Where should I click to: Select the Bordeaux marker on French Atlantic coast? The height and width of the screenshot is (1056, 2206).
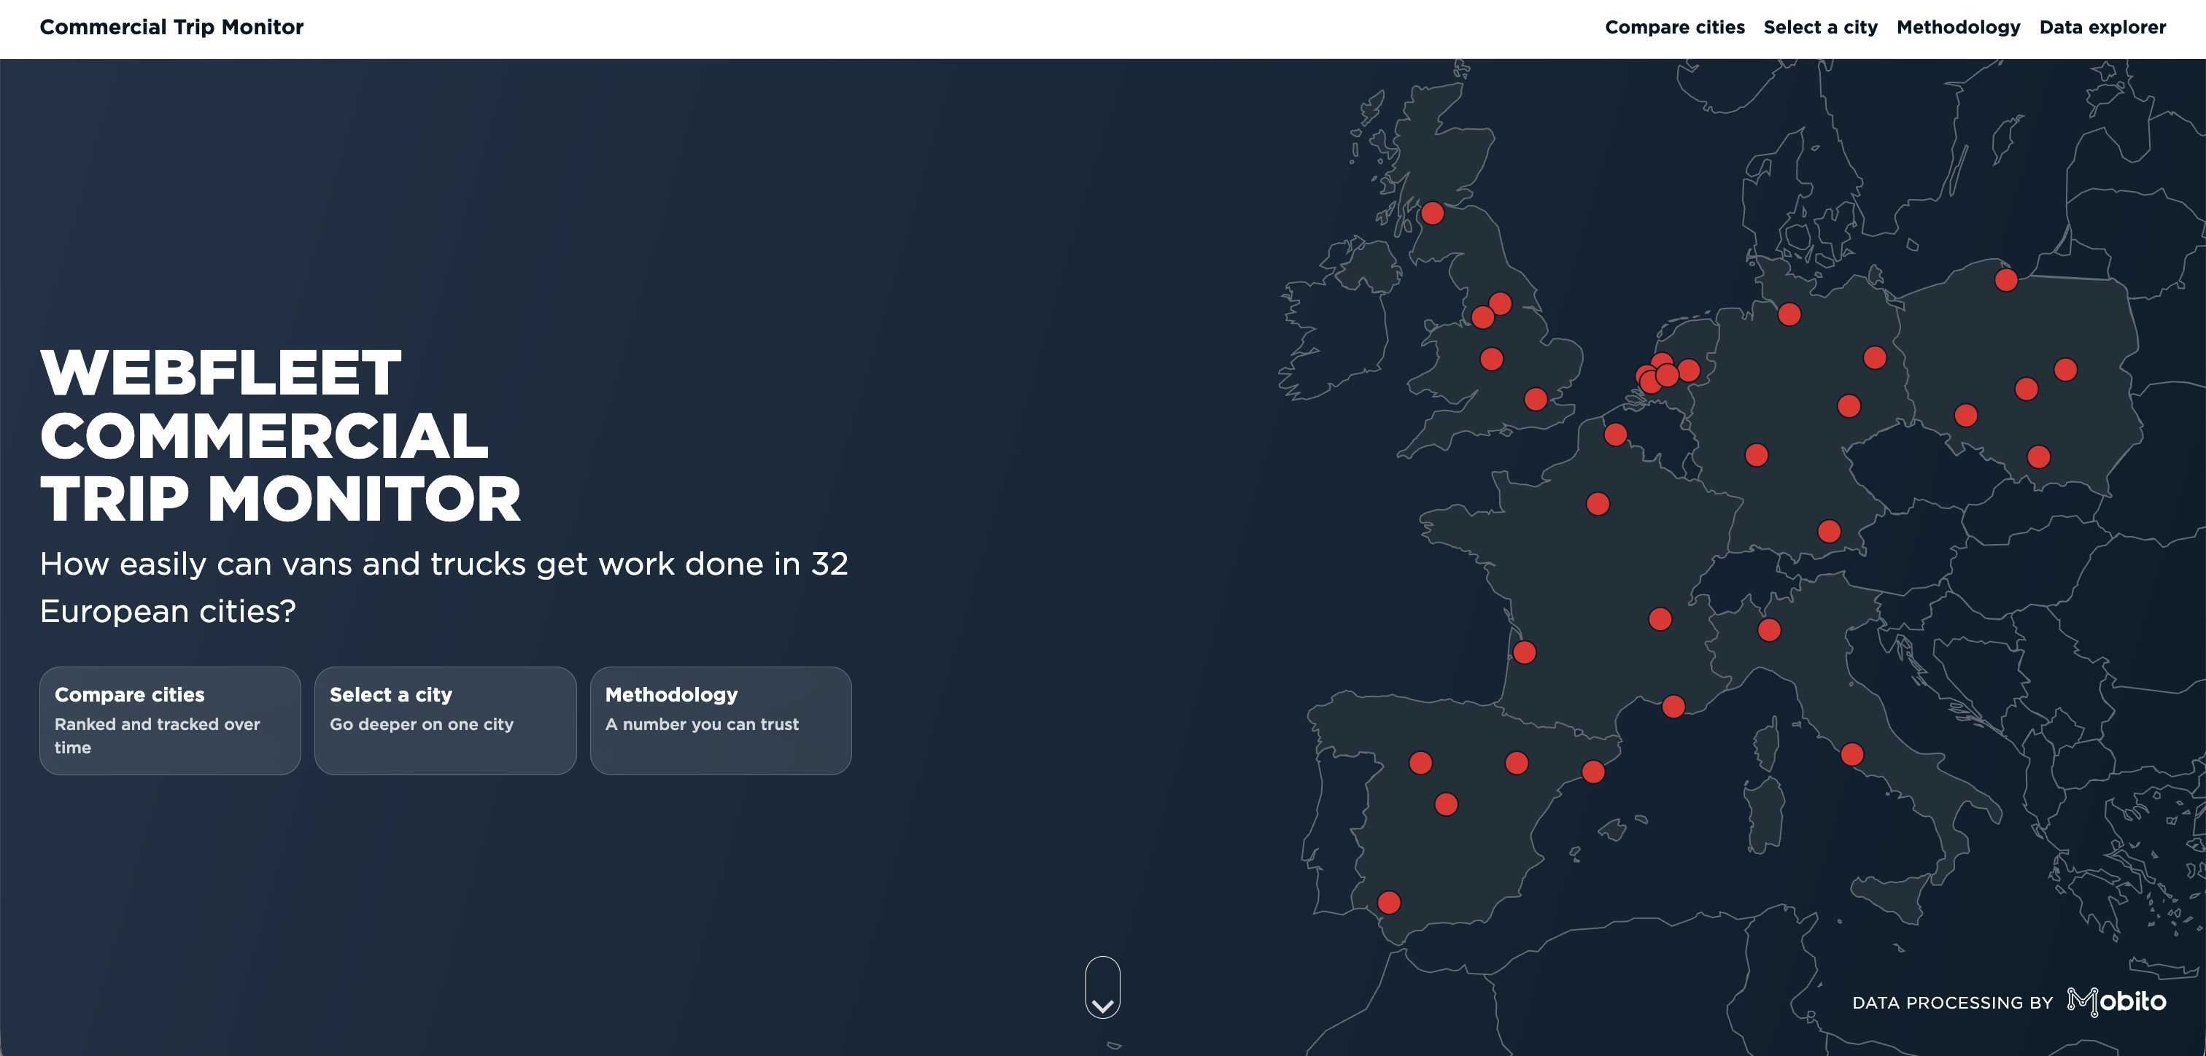click(1525, 653)
